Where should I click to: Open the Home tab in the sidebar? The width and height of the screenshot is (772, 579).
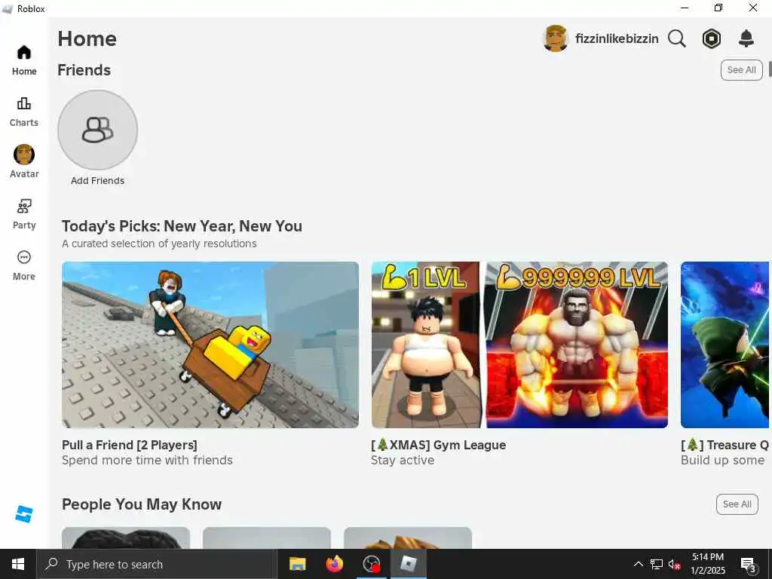[x=24, y=60]
